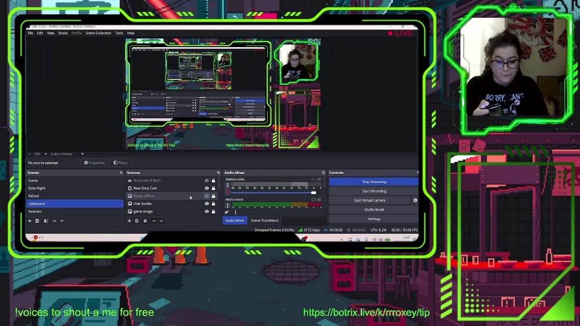Click lock icon for chat border source
Viewport: 580px width, 326px height.
pyautogui.click(x=213, y=204)
